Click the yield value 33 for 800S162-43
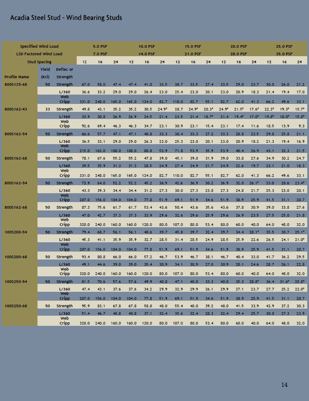Image resolution: width=309 pixels, height=401 pixels. tap(47, 109)
